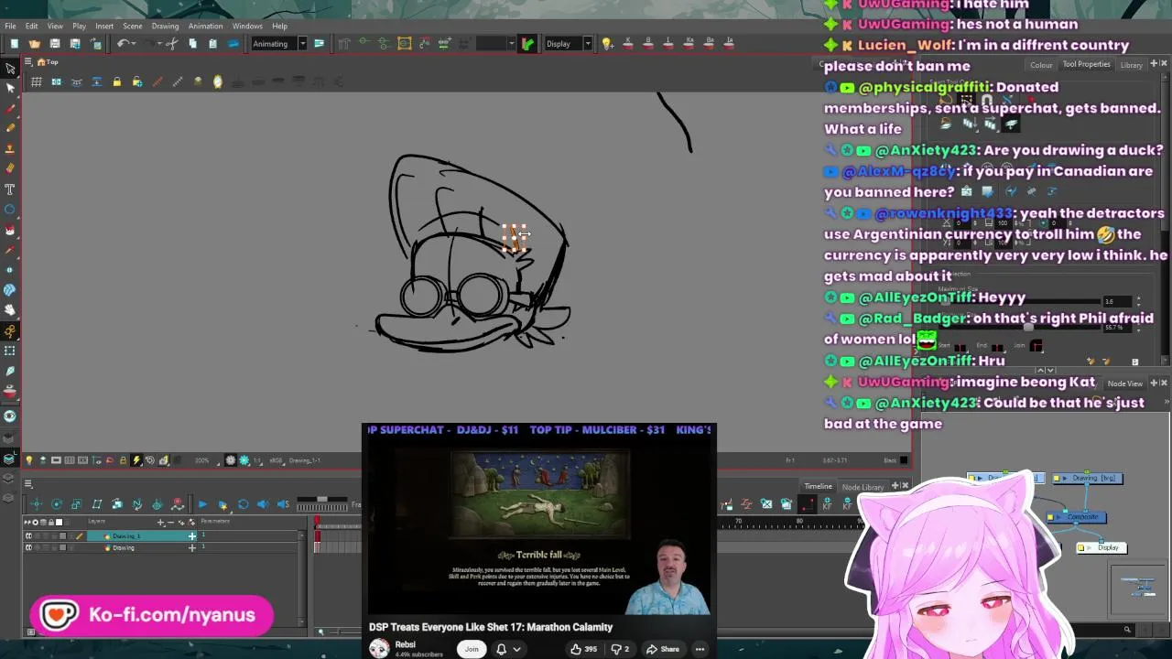
Task: Open the timeline view hamburger menu
Action: (x=27, y=484)
